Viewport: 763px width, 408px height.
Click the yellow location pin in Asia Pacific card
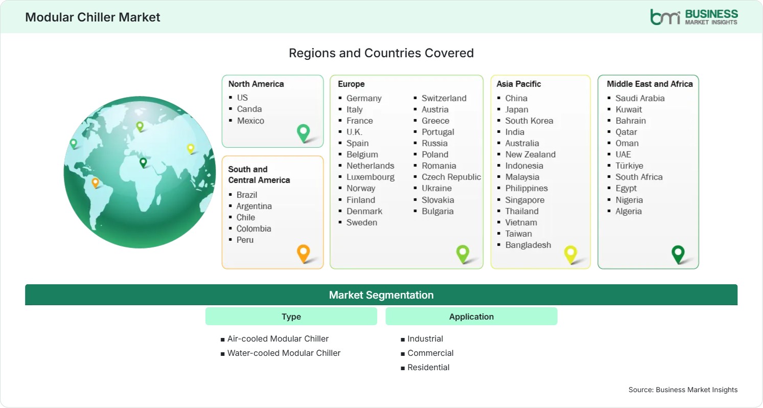click(x=570, y=255)
